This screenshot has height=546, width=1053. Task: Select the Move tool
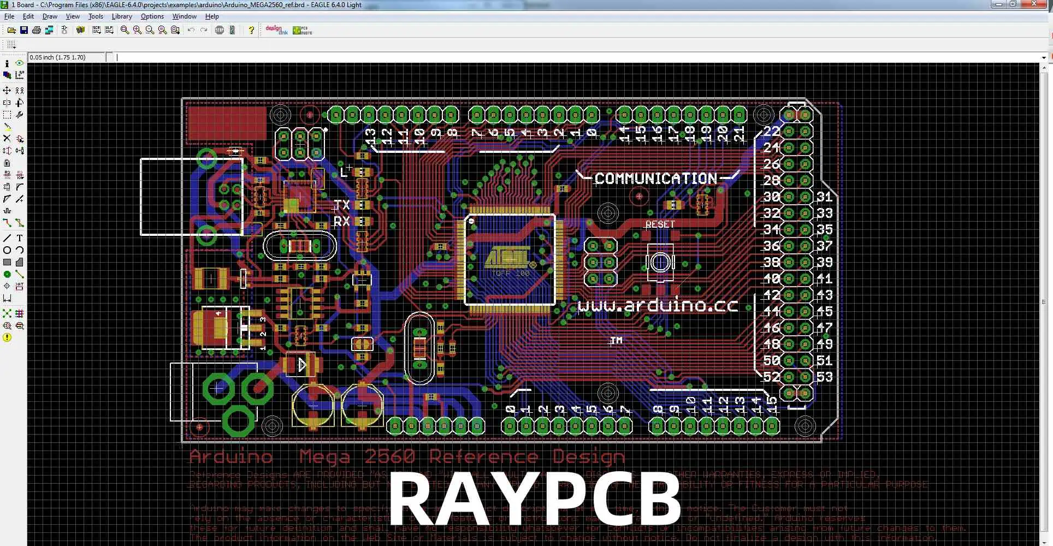point(7,90)
